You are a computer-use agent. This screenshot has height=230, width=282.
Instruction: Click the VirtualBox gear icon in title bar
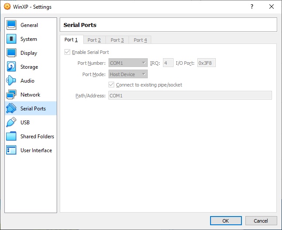point(7,7)
